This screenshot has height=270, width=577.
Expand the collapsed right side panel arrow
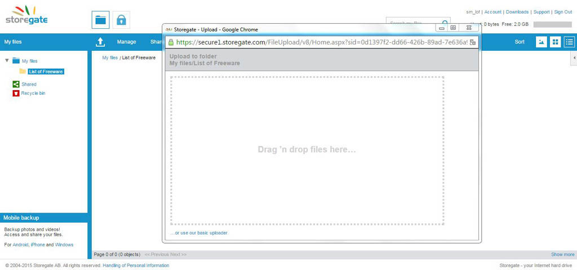(x=574, y=58)
